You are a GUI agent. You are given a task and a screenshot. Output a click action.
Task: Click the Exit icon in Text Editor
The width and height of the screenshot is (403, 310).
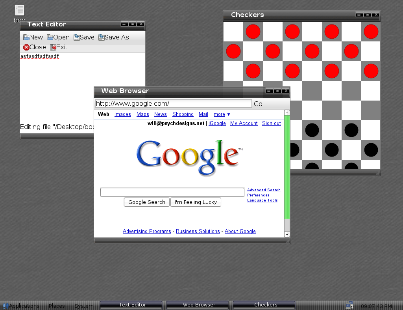click(53, 47)
